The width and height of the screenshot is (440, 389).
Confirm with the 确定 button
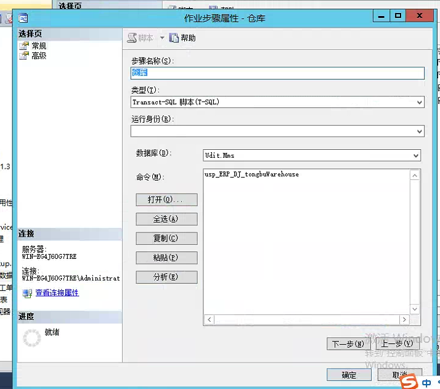pos(349,375)
